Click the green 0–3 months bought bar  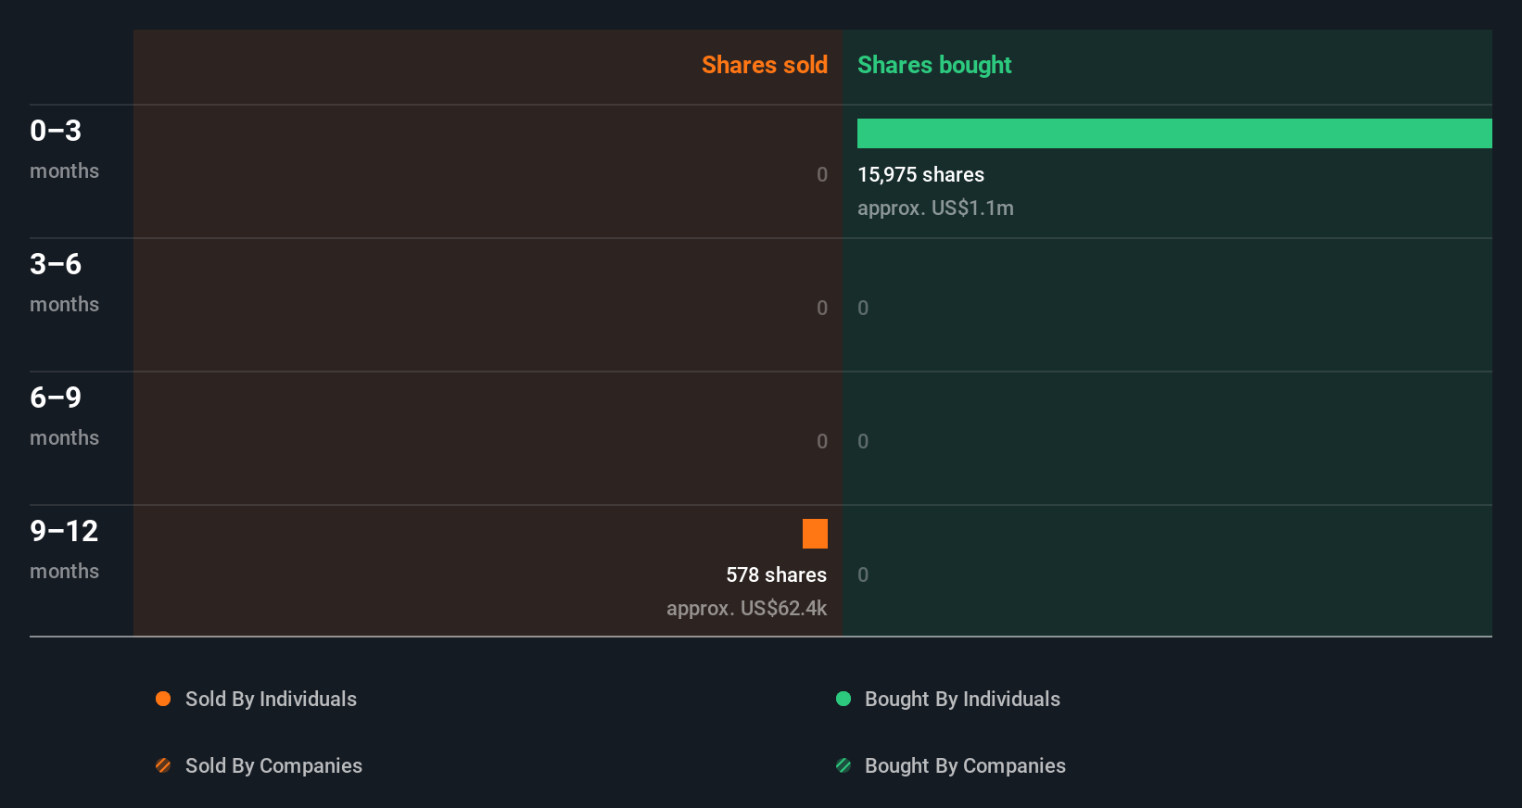[1174, 133]
